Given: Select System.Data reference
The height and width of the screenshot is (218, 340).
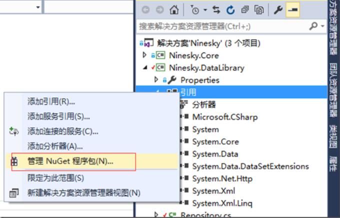Looking at the screenshot, I should (215, 154).
